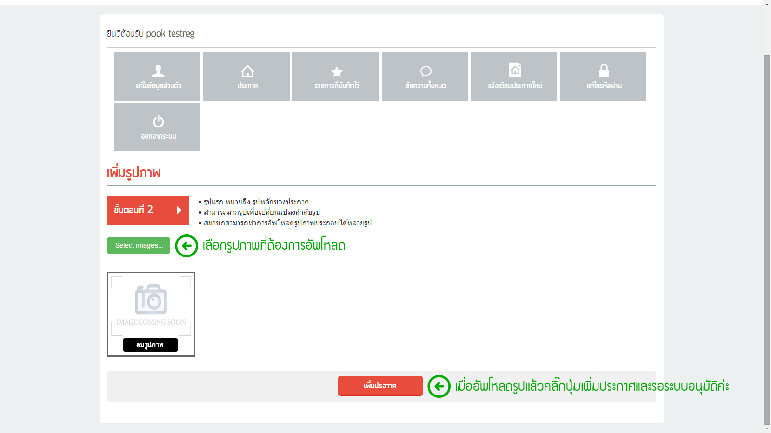The height and width of the screenshot is (433, 771).
Task: Click the person icon for แก้ไขข้อมูลส่วนตัว
Action: click(158, 71)
